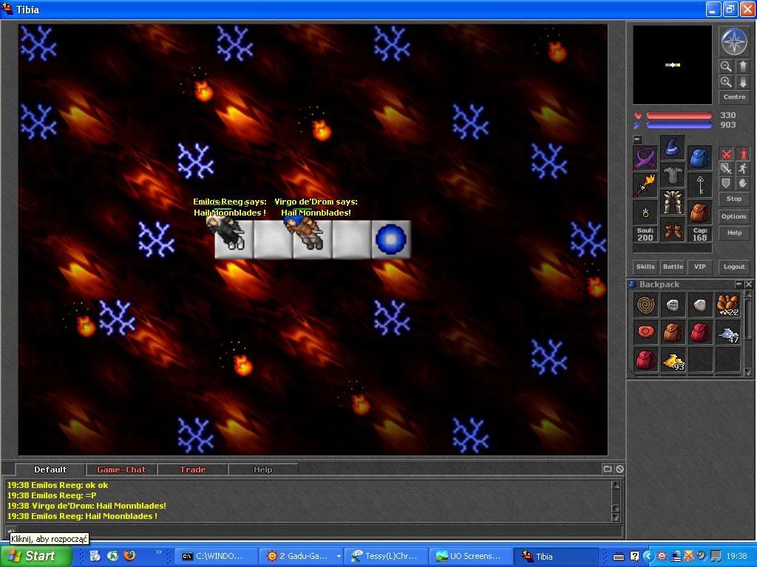Enable offensive fight mode with crossed swords
Screen dimensions: 757x567
point(726,154)
